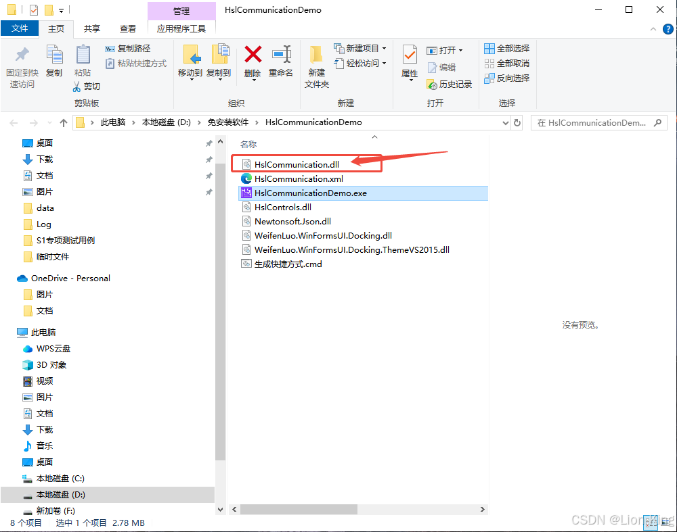Click Edit (编辑) in open group
Image resolution: width=677 pixels, height=532 pixels.
441,67
